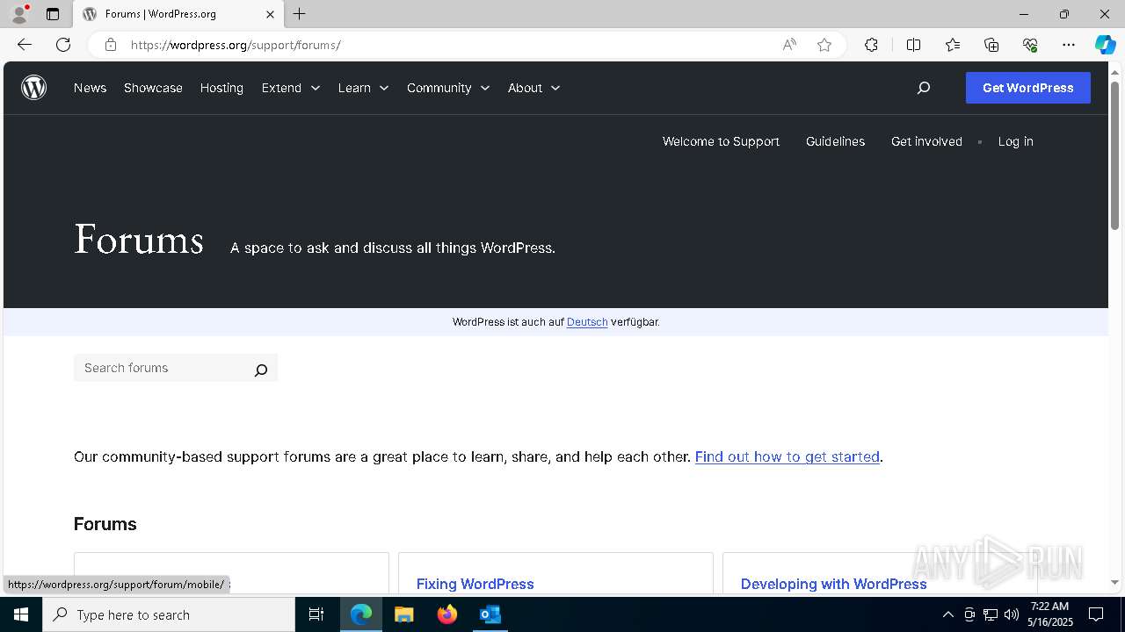
Task: Open Find out how to get started
Action: pos(787,456)
